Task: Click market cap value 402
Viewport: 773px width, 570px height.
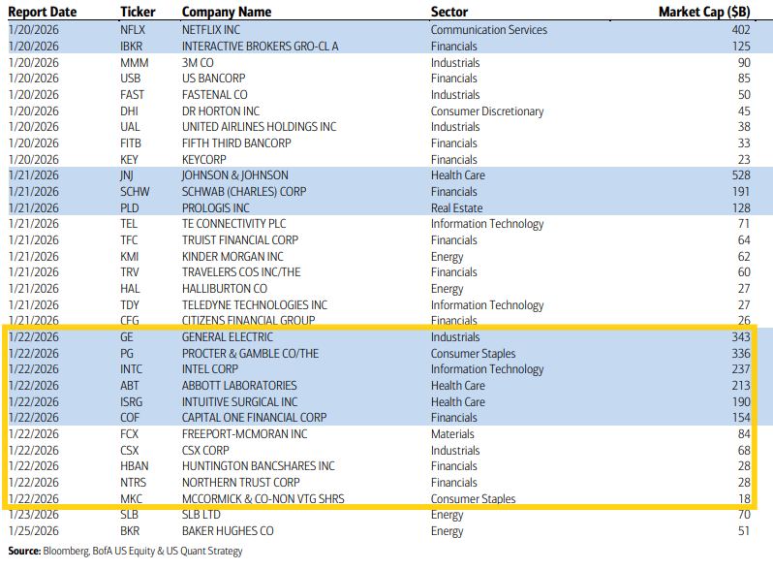Action: coord(740,30)
